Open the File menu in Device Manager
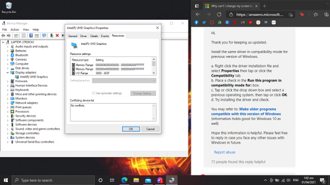Viewport: 330px width, 185px height. [x=4, y=30]
